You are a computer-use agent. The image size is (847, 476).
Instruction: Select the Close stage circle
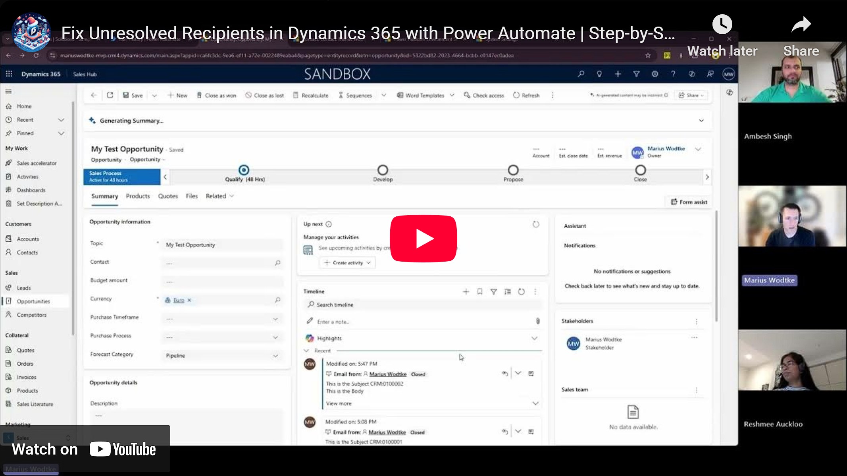640,170
